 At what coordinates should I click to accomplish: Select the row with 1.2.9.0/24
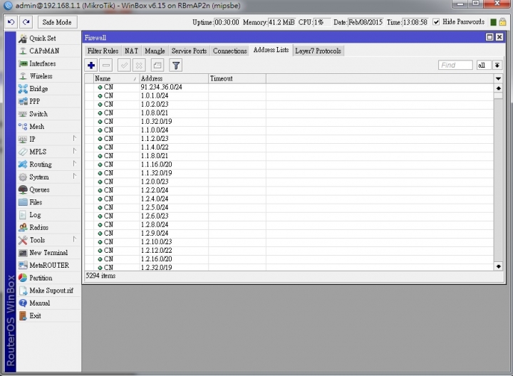point(289,233)
